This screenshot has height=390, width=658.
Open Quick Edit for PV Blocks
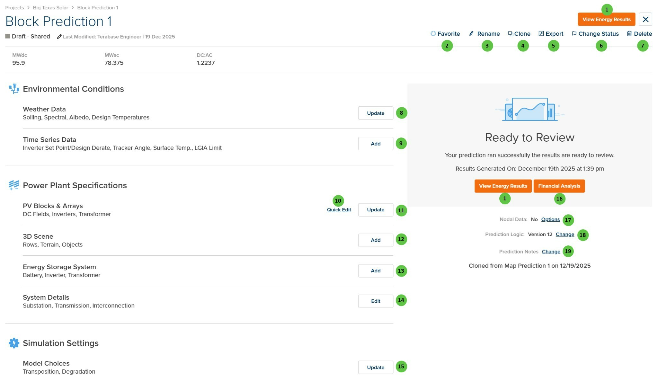(x=339, y=209)
